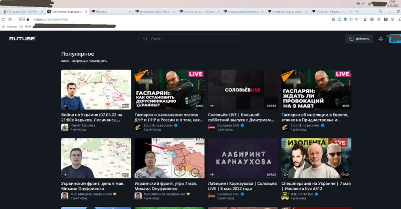The image size is (401, 209).
Task: Open the Лабиринт Карнаухова thumbnail
Action: pos(243,158)
